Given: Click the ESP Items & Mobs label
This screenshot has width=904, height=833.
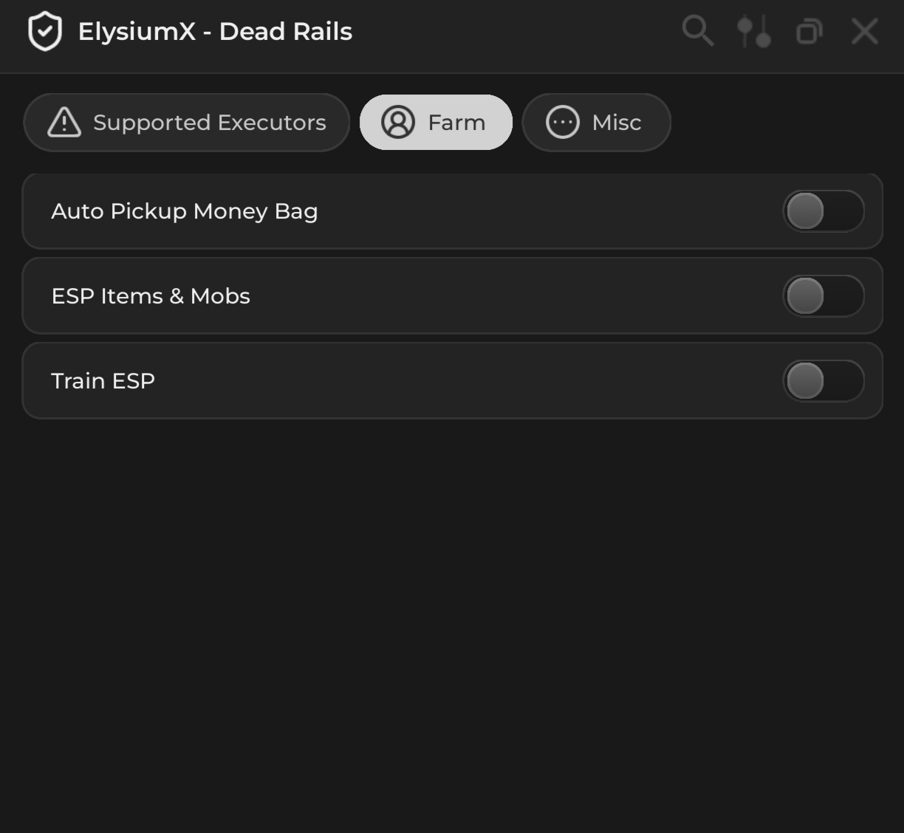Looking at the screenshot, I should 151,296.
